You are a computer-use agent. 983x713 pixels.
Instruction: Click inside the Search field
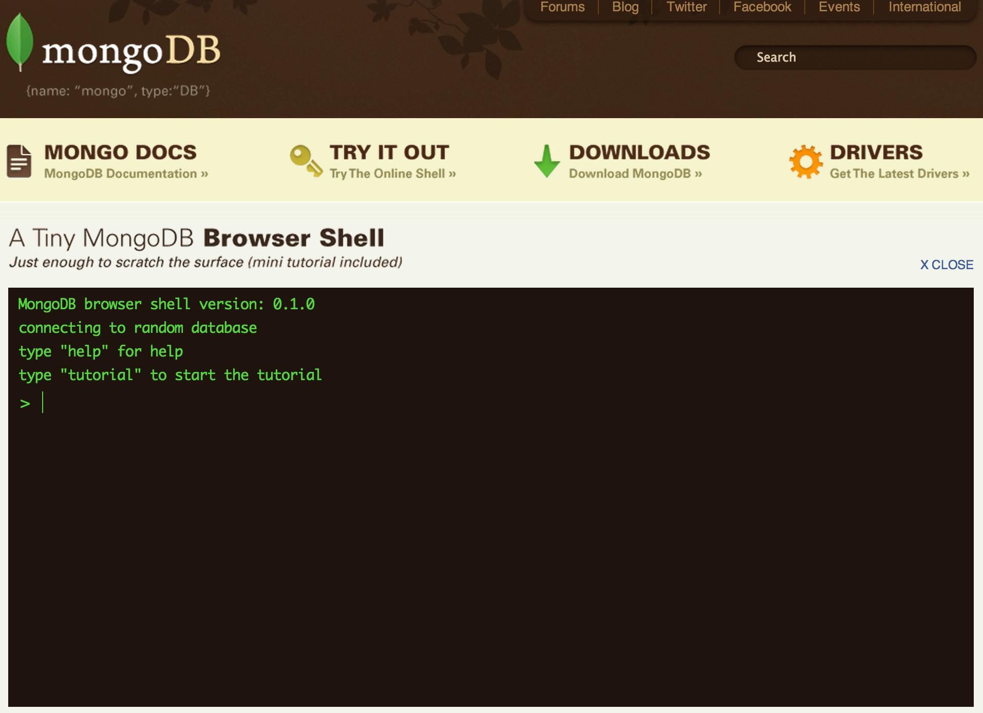click(855, 58)
